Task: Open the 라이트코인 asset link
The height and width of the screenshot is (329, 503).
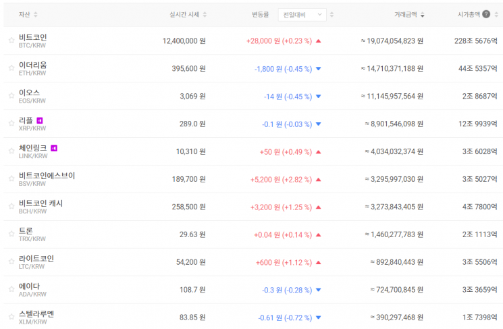Action: (x=36, y=258)
